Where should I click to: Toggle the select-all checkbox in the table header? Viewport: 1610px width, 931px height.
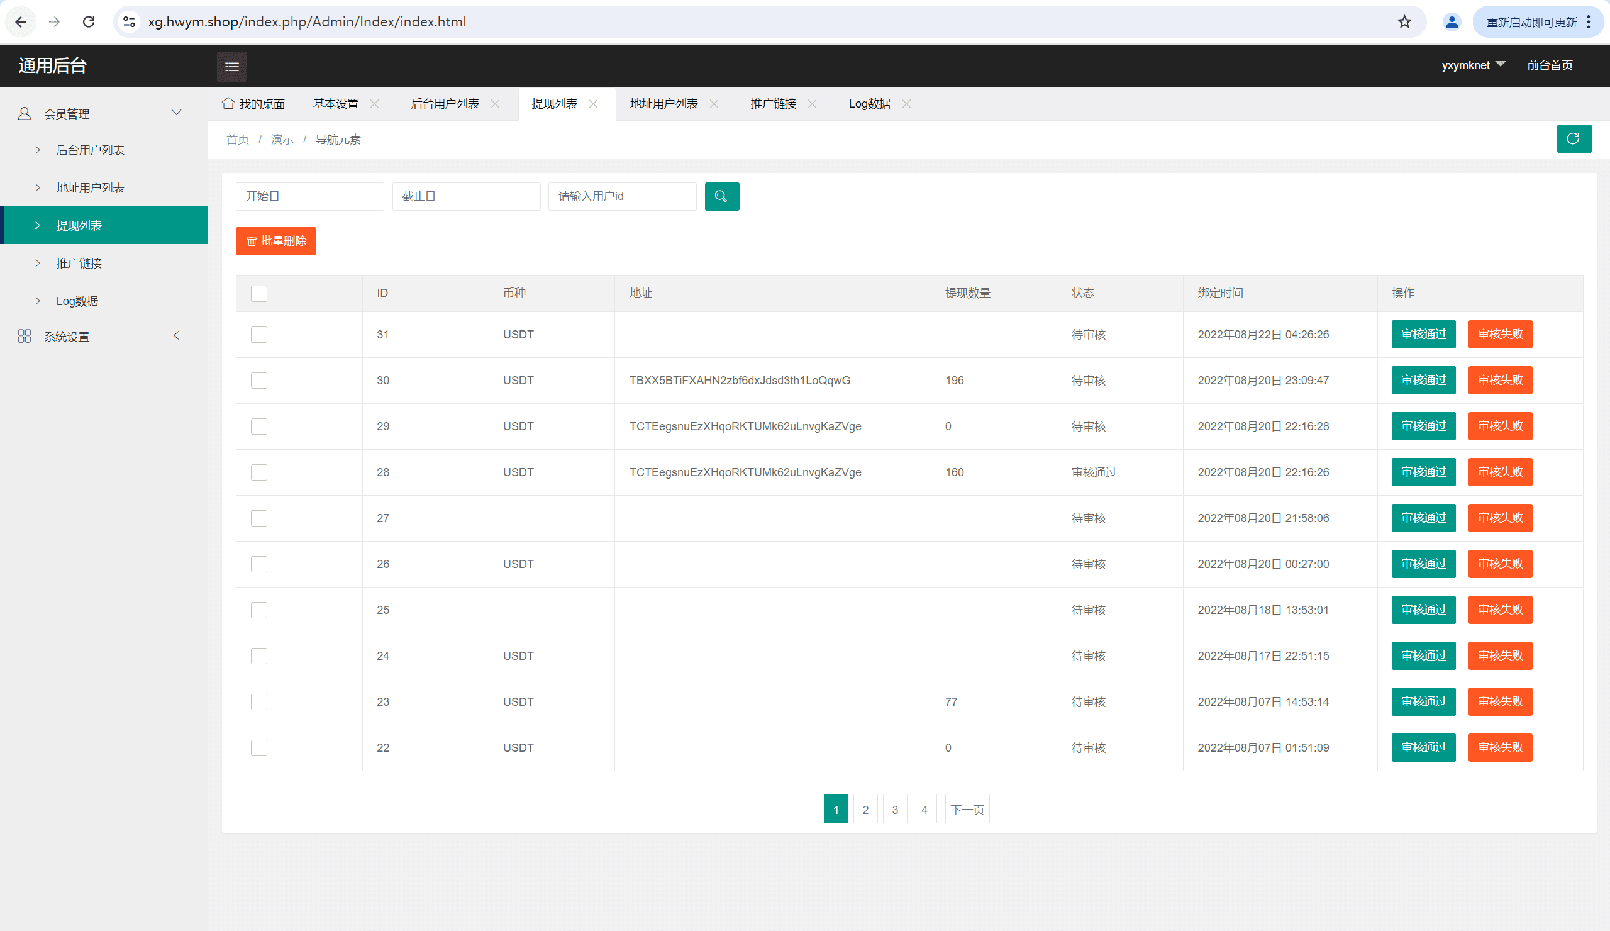258,293
